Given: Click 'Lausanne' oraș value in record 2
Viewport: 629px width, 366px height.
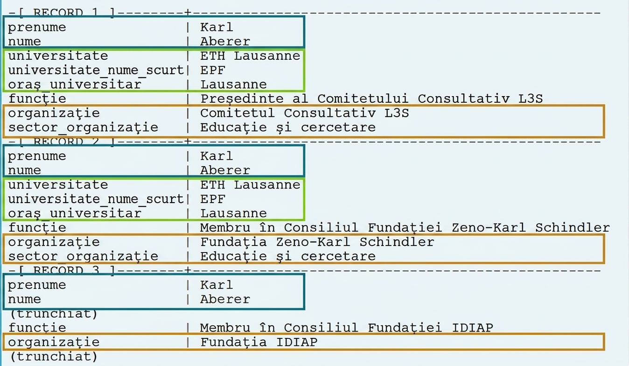Looking at the screenshot, I should pos(233,213).
